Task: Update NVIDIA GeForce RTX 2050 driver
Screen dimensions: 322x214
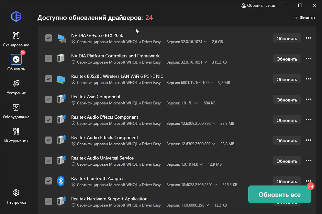Action: tap(287, 39)
